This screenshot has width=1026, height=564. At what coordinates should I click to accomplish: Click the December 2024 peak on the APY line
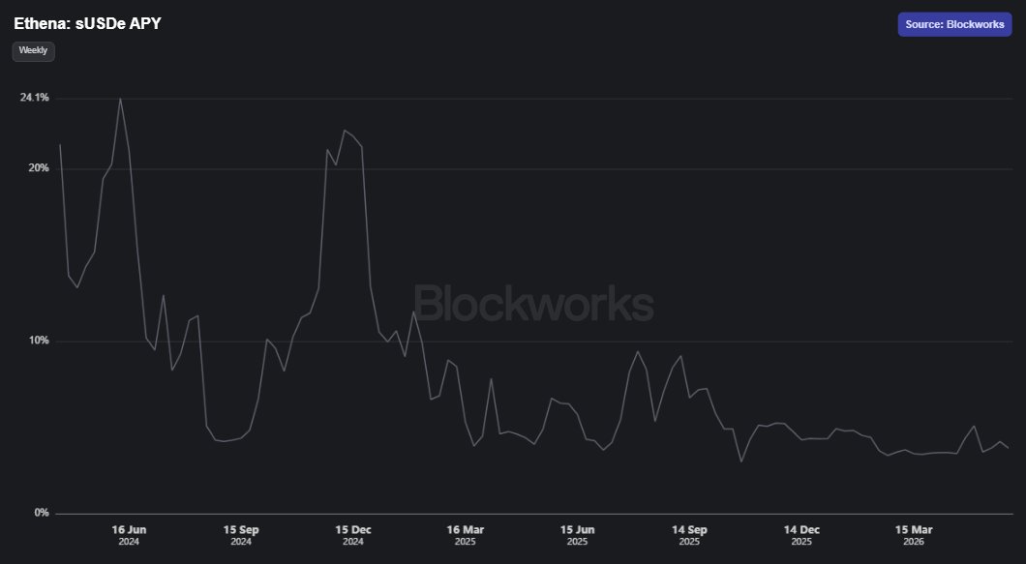click(x=345, y=131)
